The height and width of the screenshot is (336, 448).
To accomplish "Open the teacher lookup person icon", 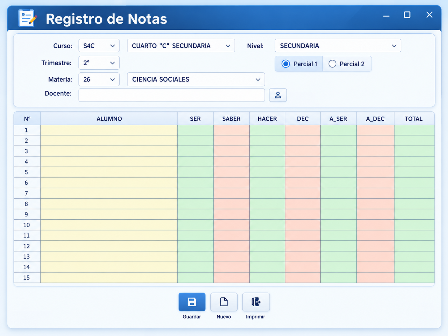I will click(x=278, y=95).
